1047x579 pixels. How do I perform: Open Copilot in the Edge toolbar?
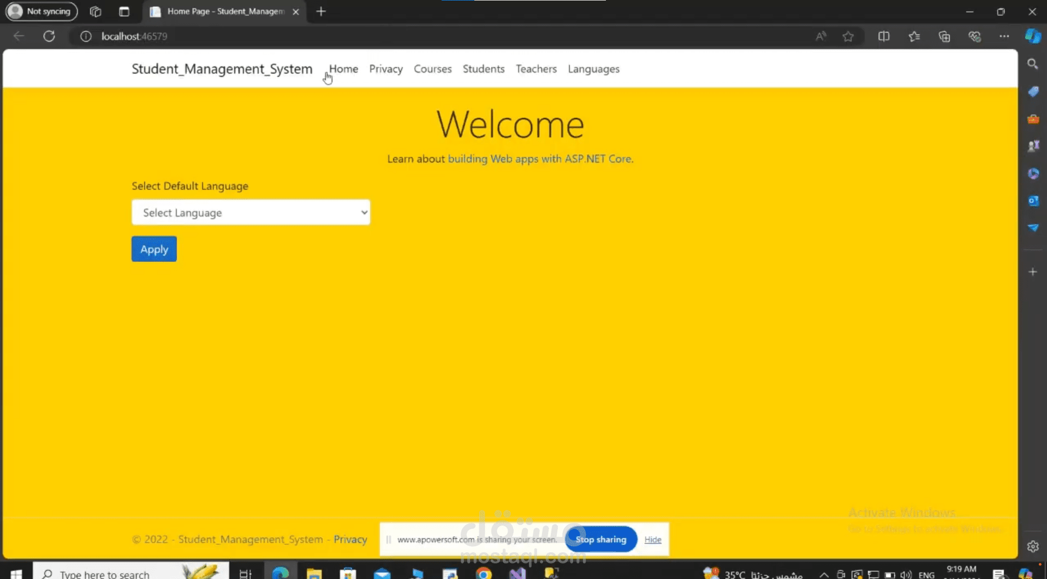coord(1033,36)
